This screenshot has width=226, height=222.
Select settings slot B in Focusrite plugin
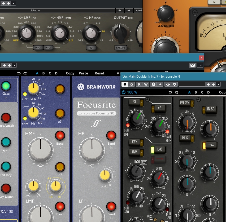pyautogui.click(x=44, y=73)
